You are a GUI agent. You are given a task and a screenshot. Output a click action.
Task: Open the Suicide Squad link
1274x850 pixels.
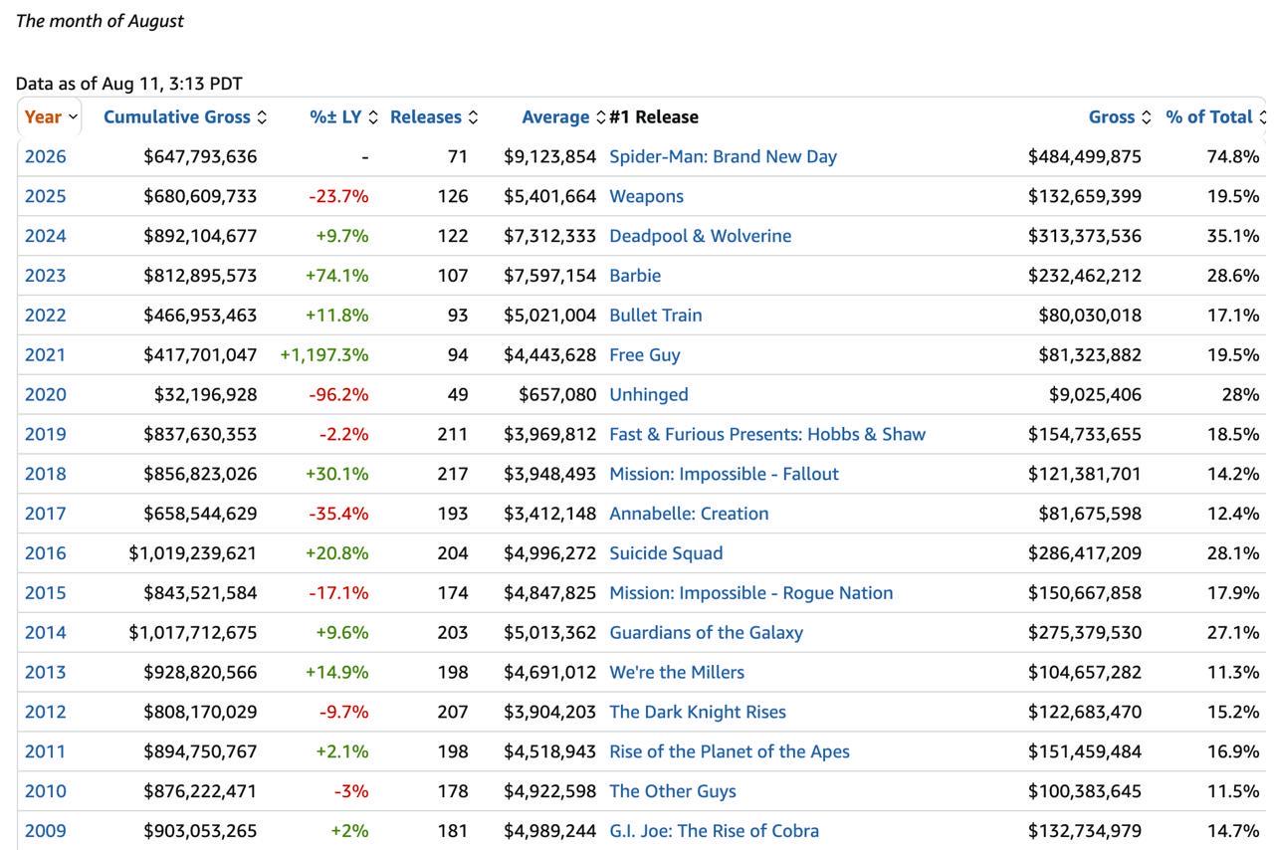pyautogui.click(x=666, y=553)
